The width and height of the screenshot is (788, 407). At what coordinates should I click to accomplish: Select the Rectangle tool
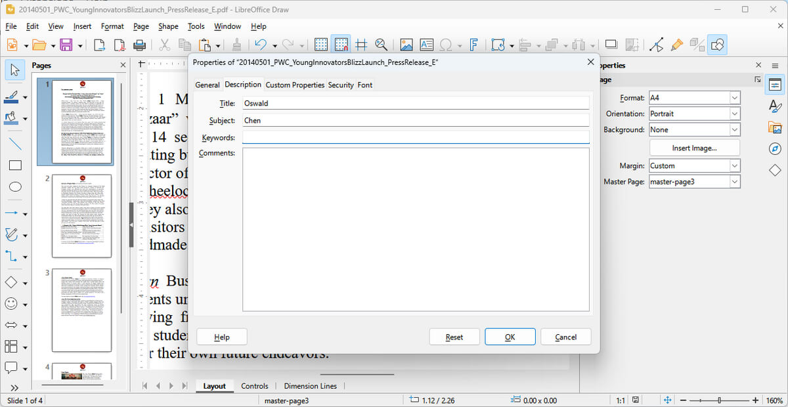[x=14, y=165]
